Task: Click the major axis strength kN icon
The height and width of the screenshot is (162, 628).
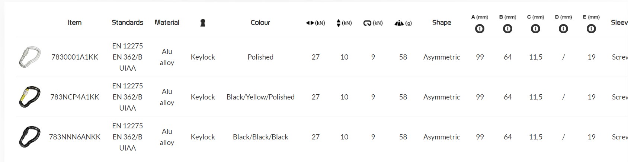Action: point(310,23)
